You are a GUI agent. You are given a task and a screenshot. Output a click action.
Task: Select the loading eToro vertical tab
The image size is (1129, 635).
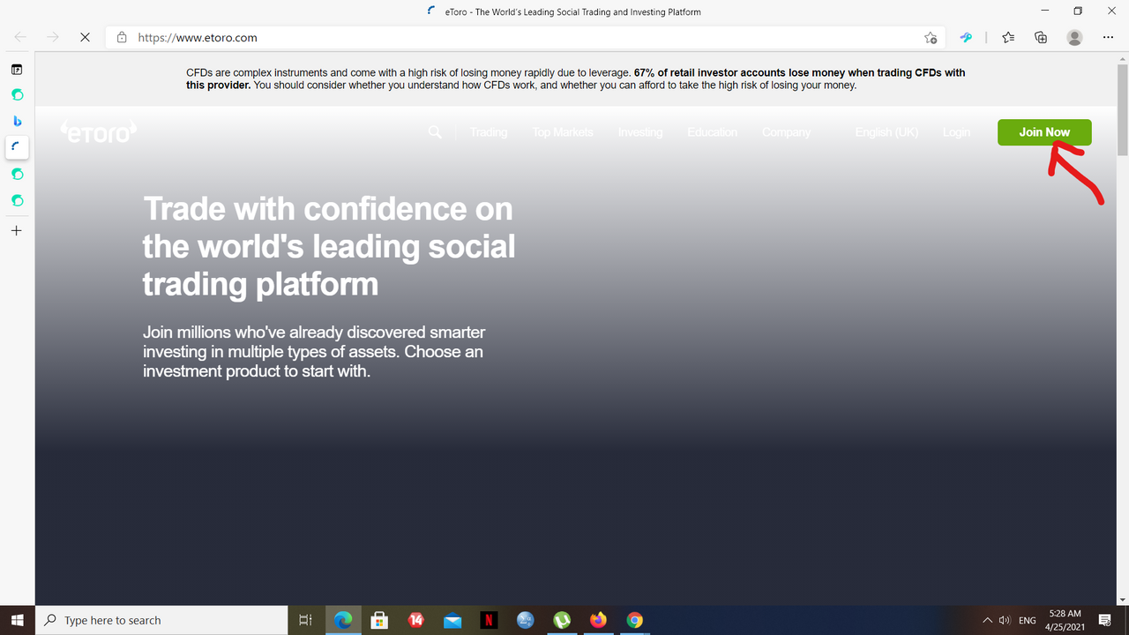click(x=17, y=147)
